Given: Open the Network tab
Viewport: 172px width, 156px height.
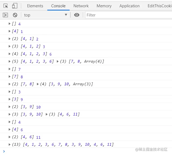Looking at the screenshot, I should point(81,6).
